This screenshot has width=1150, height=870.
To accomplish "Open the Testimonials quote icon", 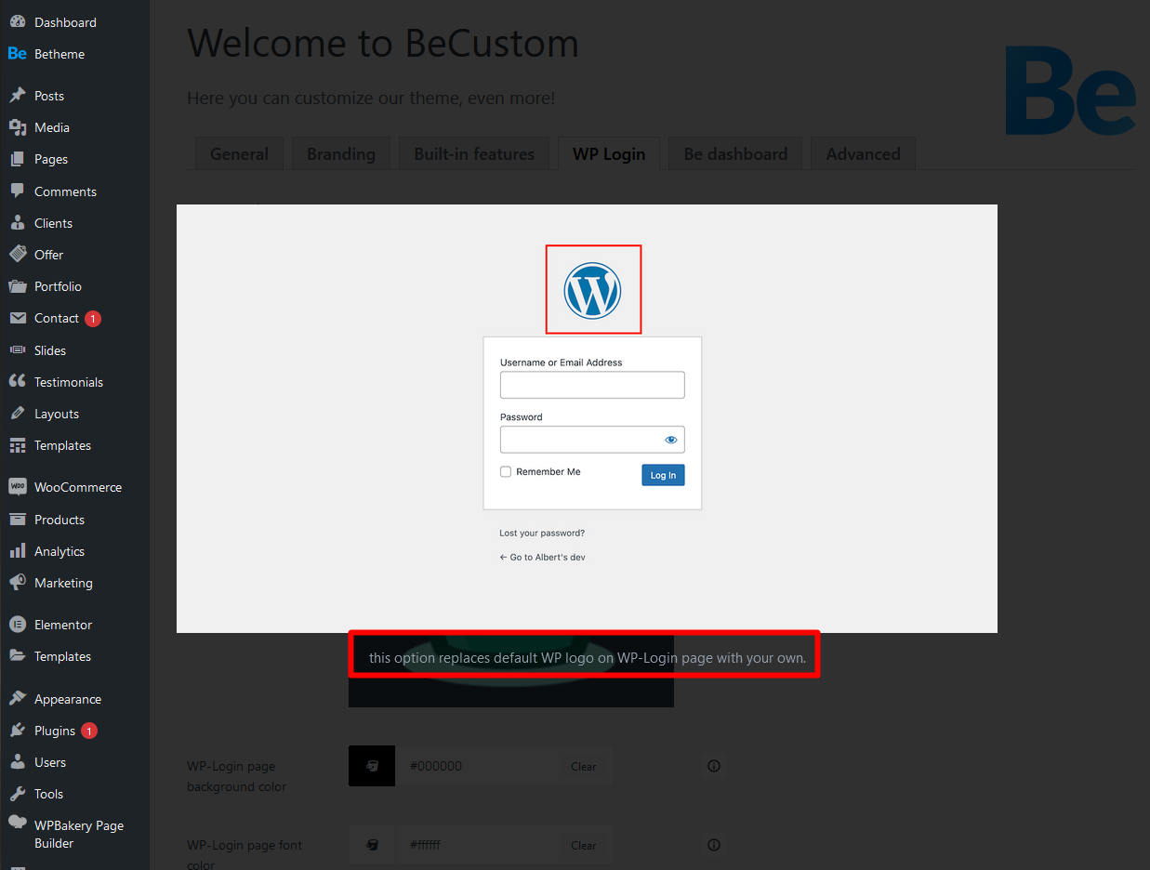I will (x=17, y=382).
